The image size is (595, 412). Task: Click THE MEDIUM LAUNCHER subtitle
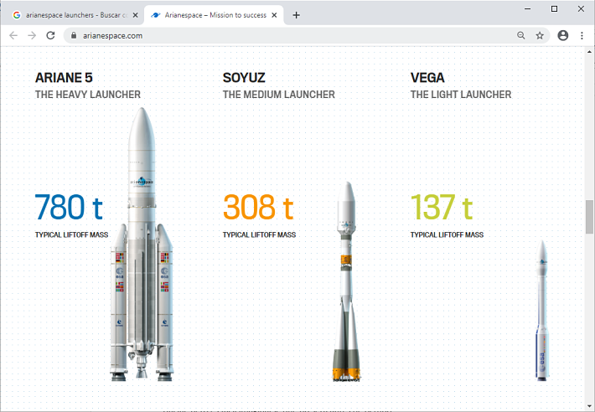(x=279, y=95)
